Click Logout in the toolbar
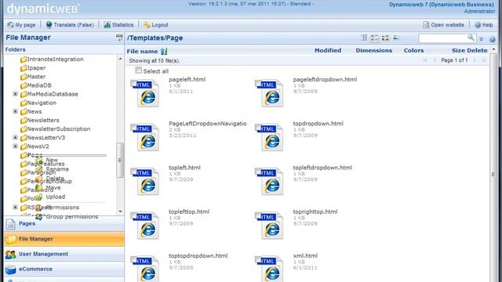 [155, 24]
